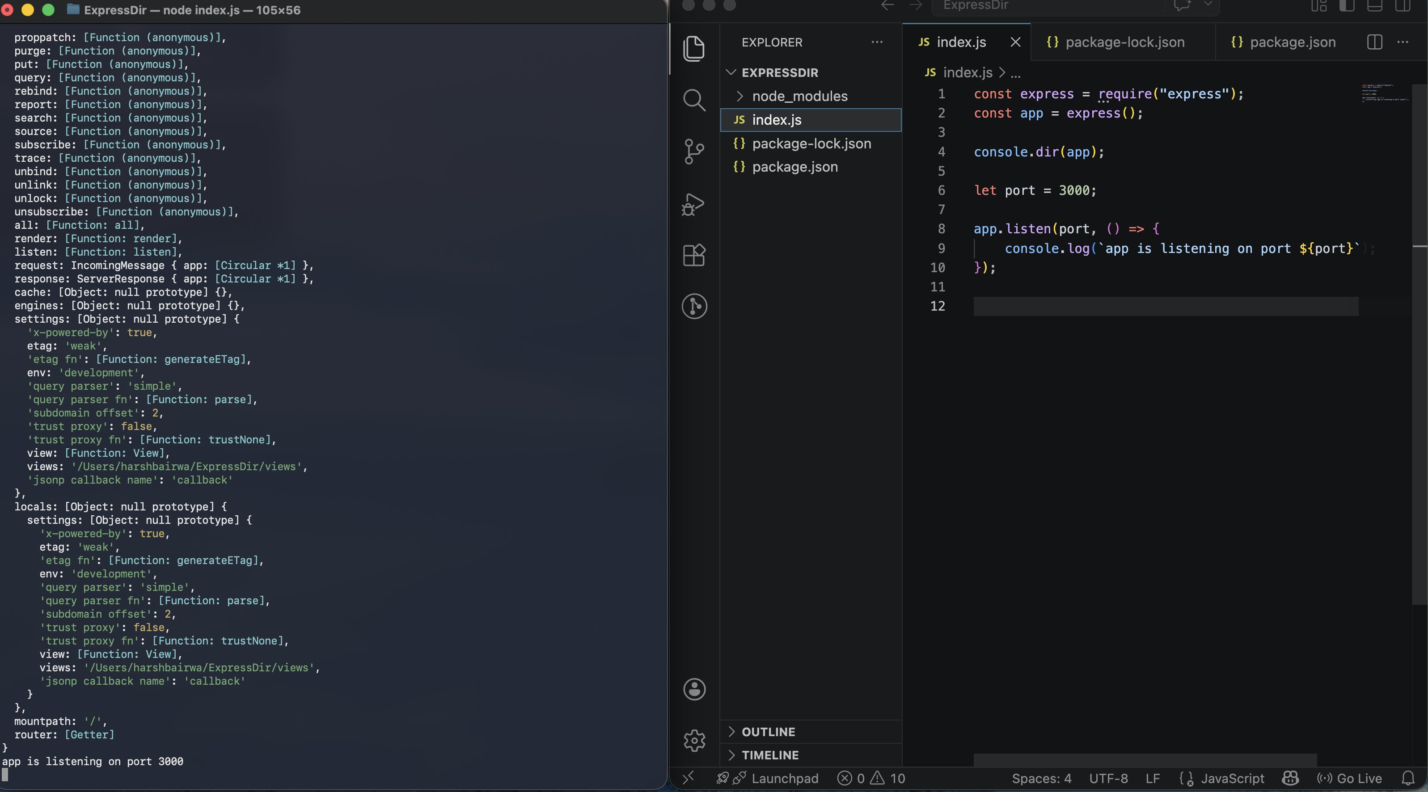Open the Manage gear icon
1428x792 pixels.
[694, 740]
